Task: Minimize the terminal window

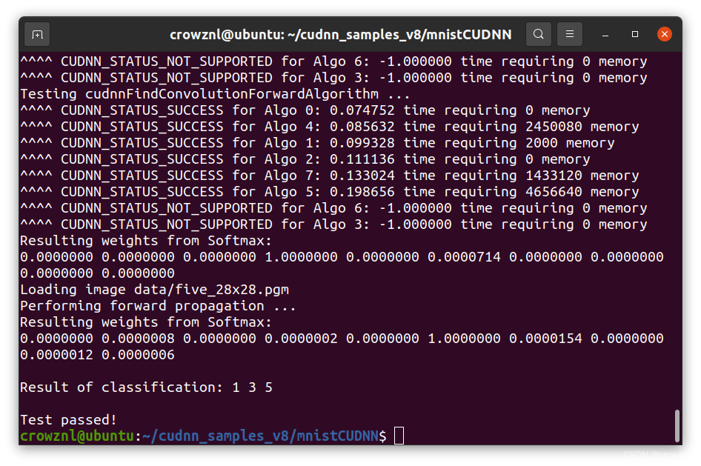Action: coord(605,34)
